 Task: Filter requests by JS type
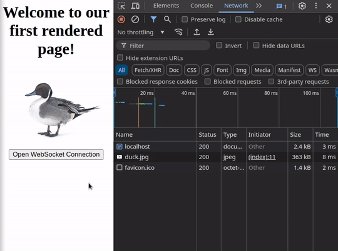207,70
